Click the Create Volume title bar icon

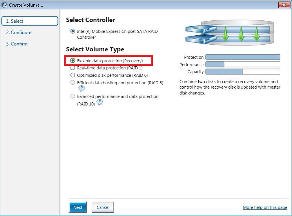pyautogui.click(x=4, y=5)
